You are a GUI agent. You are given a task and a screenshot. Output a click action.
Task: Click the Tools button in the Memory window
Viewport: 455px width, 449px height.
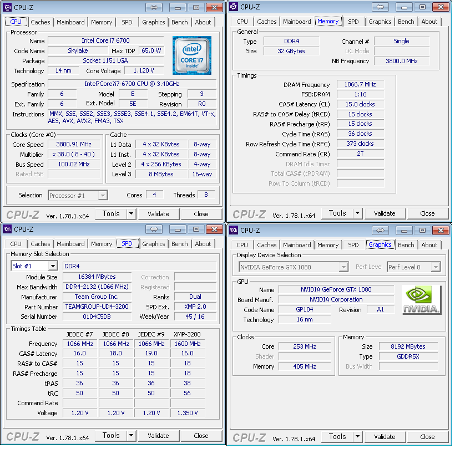click(337, 213)
